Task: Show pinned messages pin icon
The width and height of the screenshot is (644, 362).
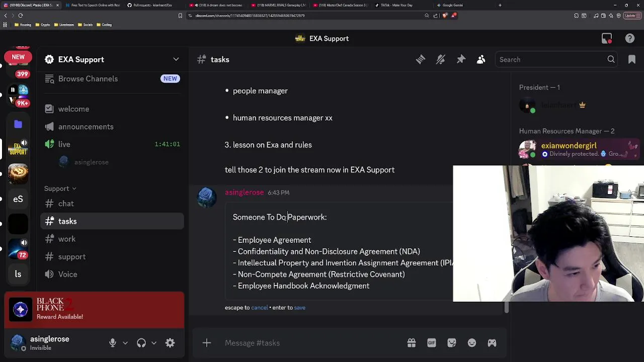Action: click(x=461, y=59)
